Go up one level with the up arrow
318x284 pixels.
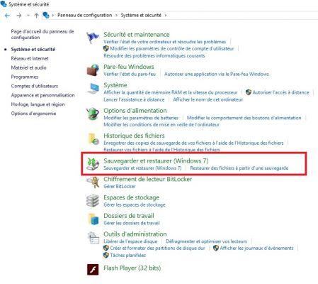[x=36, y=16]
